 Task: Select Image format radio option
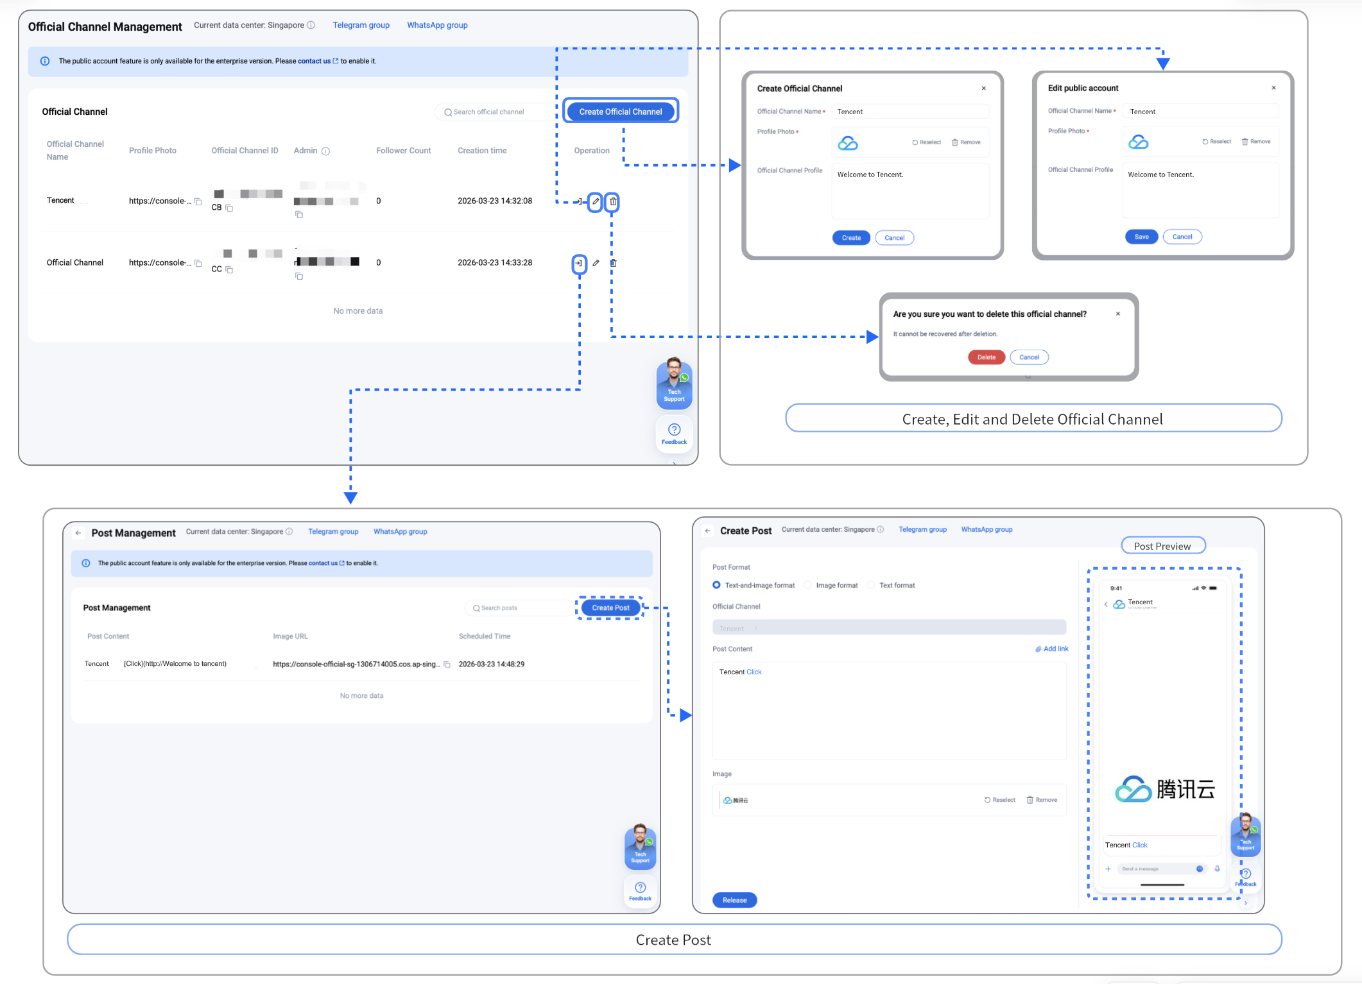click(x=807, y=585)
